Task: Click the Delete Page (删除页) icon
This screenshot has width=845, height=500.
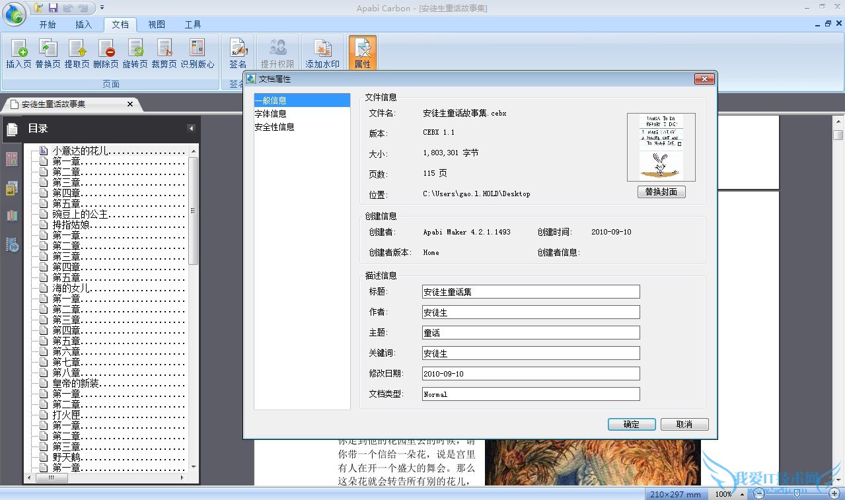Action: [106, 49]
